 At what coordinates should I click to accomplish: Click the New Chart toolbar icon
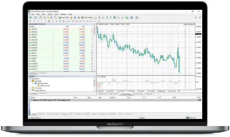pyautogui.click(x=30, y=17)
